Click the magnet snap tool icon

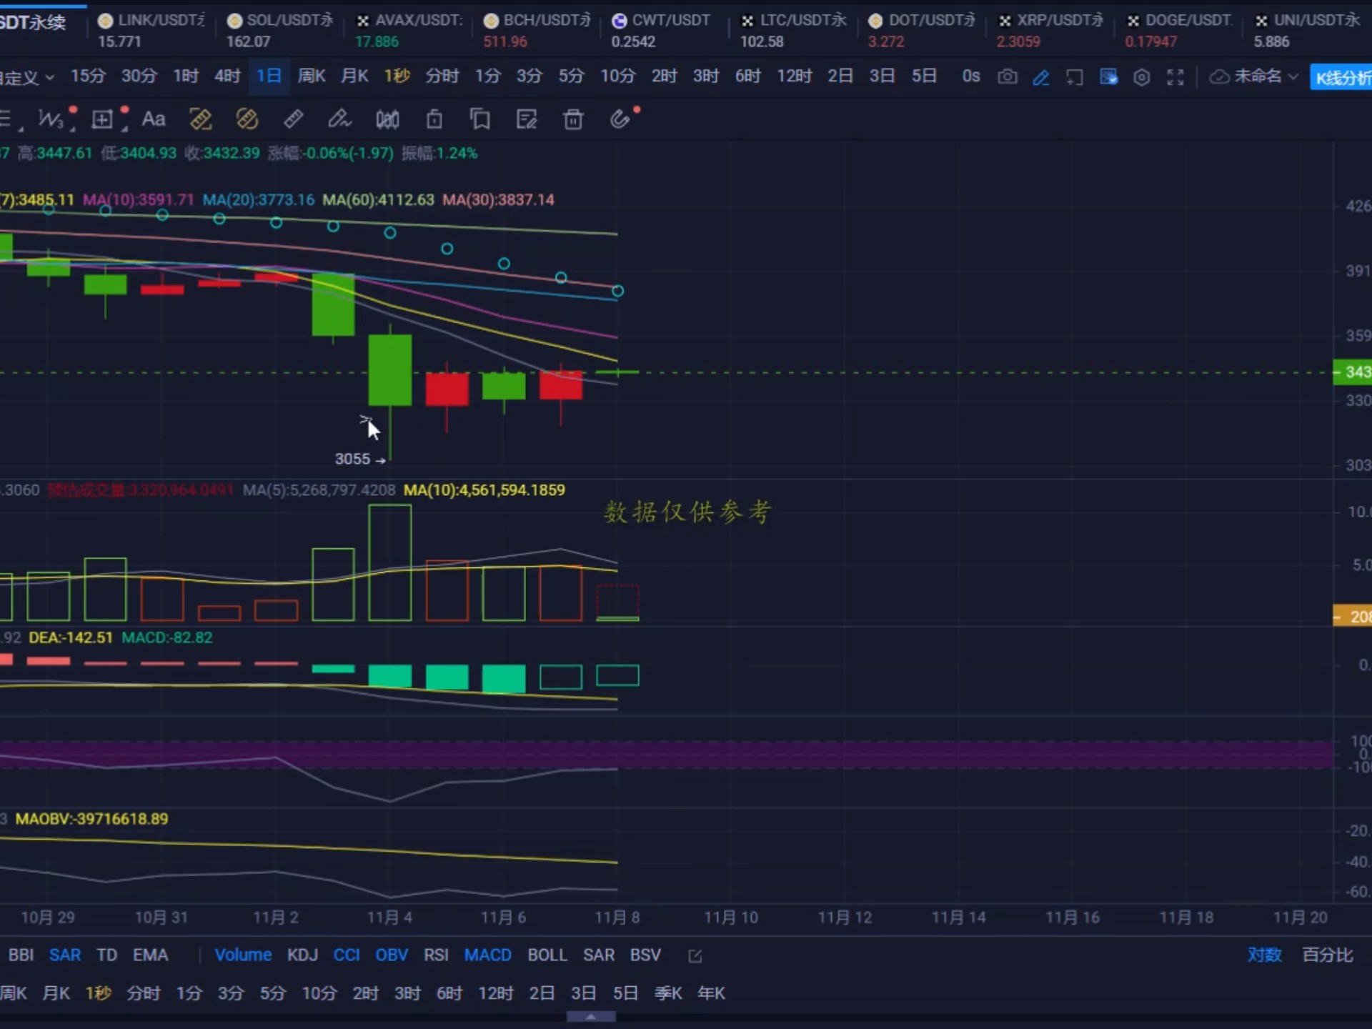point(620,119)
